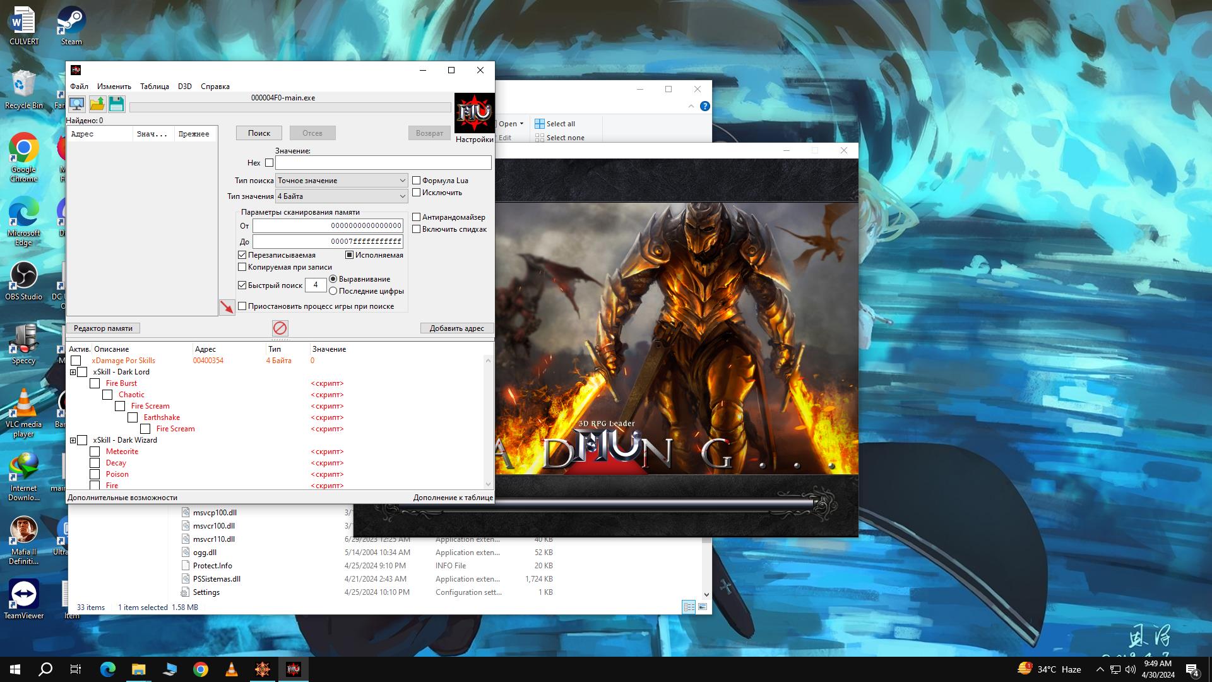
Task: Open the process selector computer icon
Action: 77,104
